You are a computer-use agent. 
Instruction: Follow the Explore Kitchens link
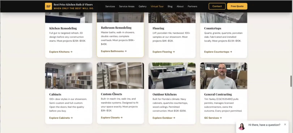[x=61, y=52]
